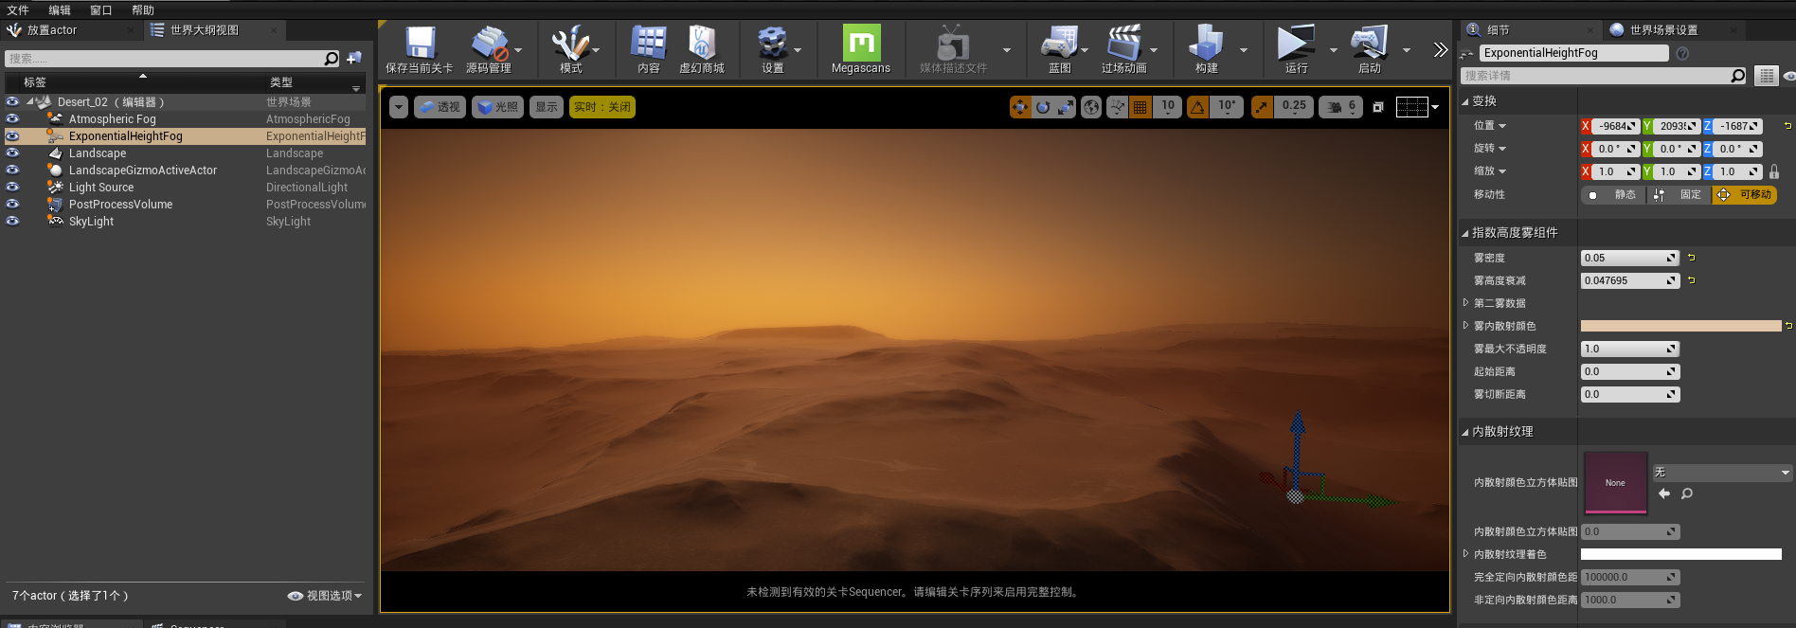Screen dimensions: 1796x628
Task: Toggle rotation snapping in viewport toolbar
Action: (x=1198, y=107)
